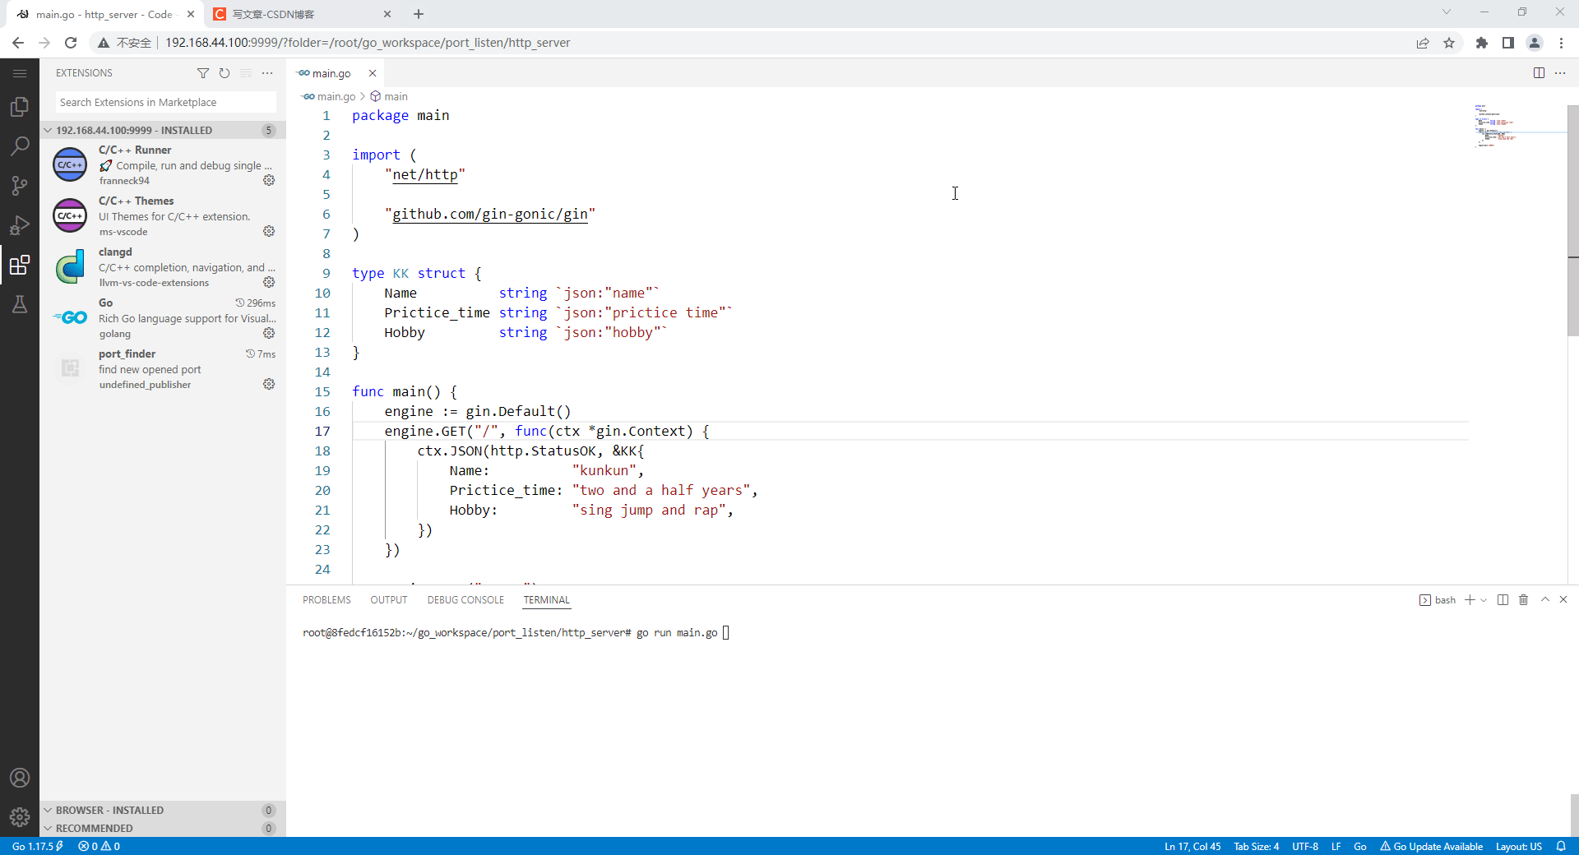Select the Extensions view icon

click(20, 265)
